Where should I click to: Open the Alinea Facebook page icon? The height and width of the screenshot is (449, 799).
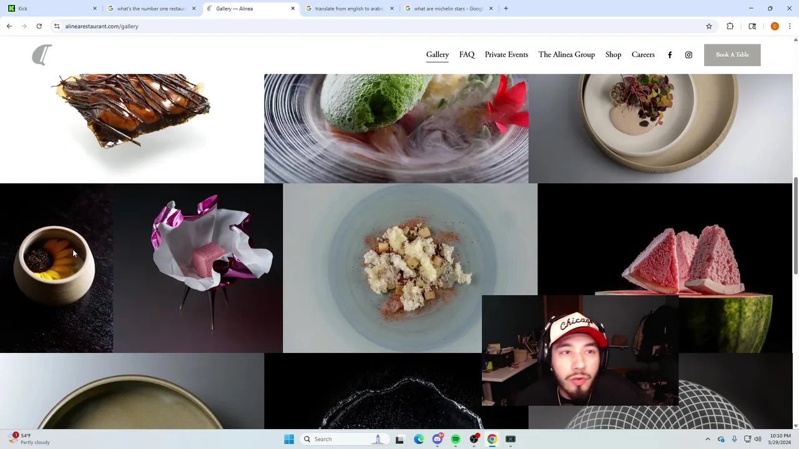pyautogui.click(x=670, y=55)
